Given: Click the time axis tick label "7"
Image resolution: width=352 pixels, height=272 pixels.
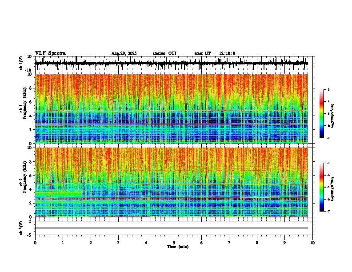Looking at the screenshot, I should 229,243.
